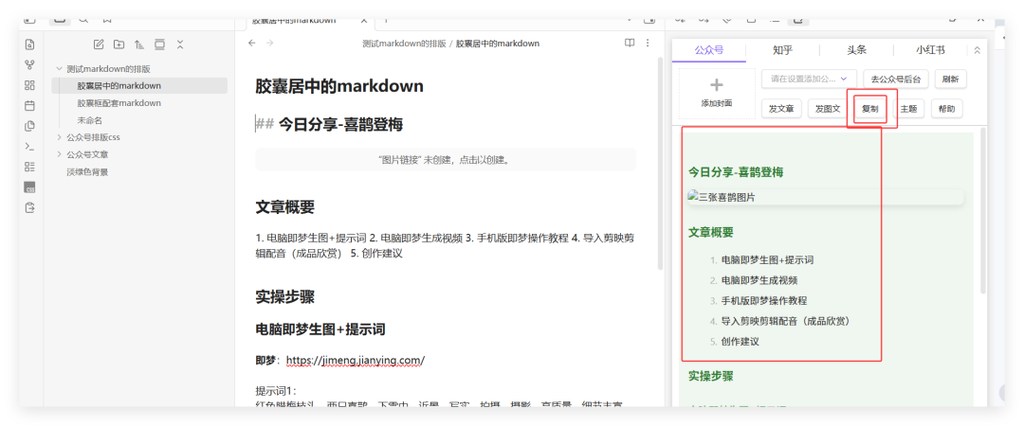Open the 请在设置添加公... account dropdown

(x=809, y=79)
